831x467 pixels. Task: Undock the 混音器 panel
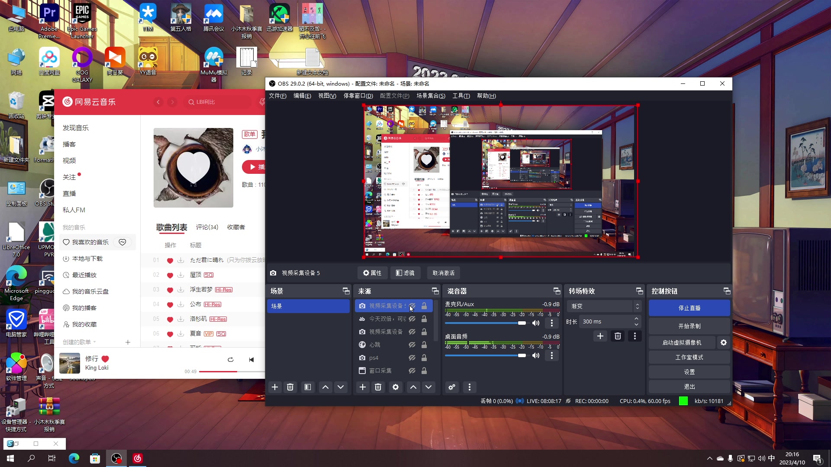click(557, 291)
